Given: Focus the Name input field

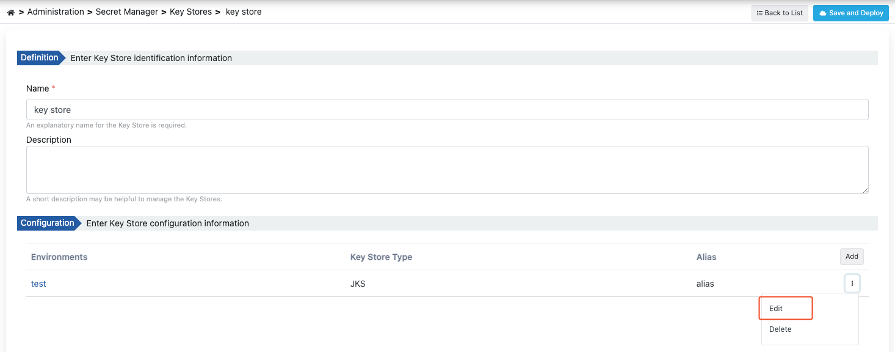Looking at the screenshot, I should (x=447, y=110).
